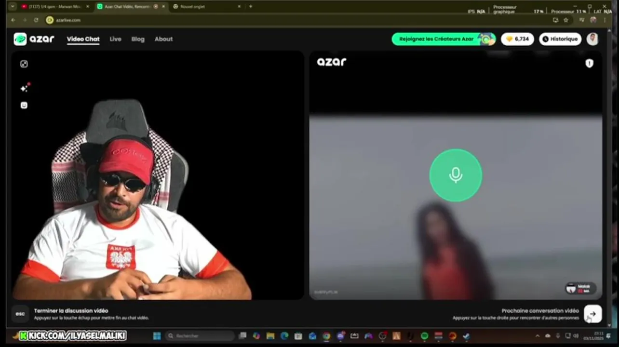The height and width of the screenshot is (347, 619).
Task: Open the 6,734 gems balance
Action: pos(517,39)
